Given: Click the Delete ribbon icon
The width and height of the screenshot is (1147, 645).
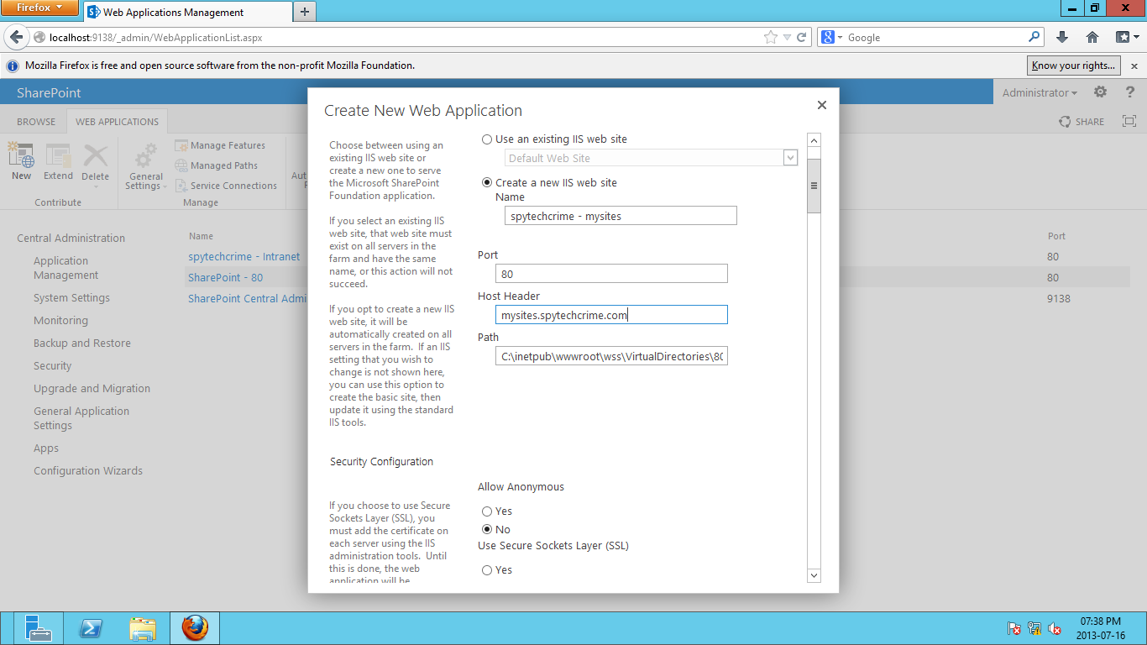Looking at the screenshot, I should pyautogui.click(x=95, y=155).
